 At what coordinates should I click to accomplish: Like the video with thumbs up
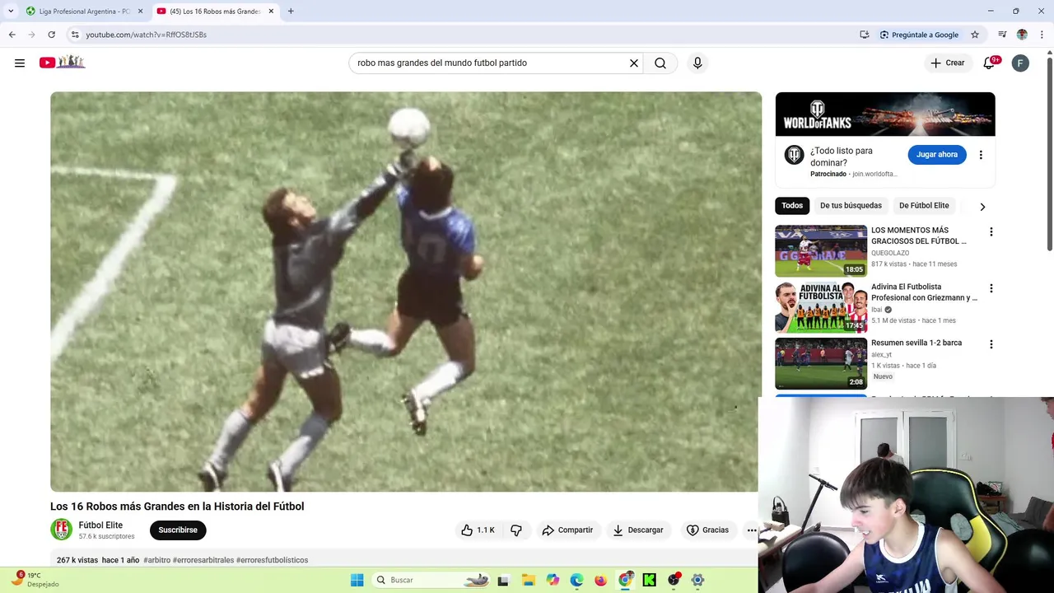[x=478, y=530]
